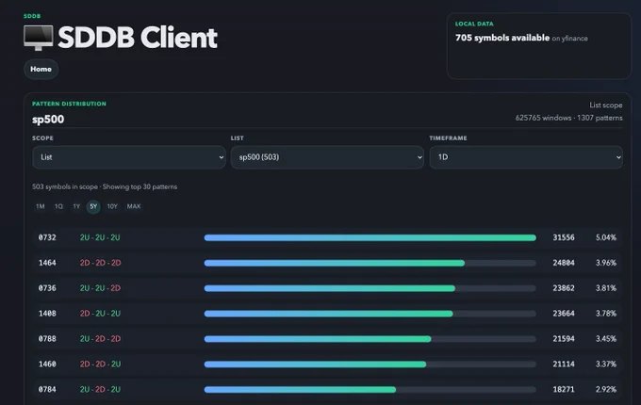This screenshot has width=641, height=405.
Task: Click the progress bar for pattern 0784
Action: tap(370, 390)
